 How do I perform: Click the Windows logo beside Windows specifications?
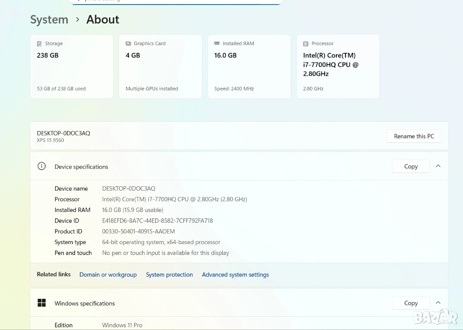[42, 303]
